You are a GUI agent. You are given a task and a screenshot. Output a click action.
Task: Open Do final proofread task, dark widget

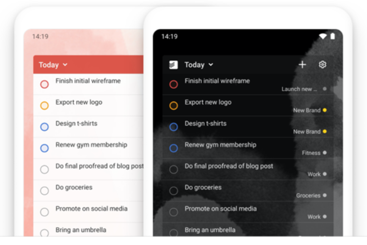229,166
